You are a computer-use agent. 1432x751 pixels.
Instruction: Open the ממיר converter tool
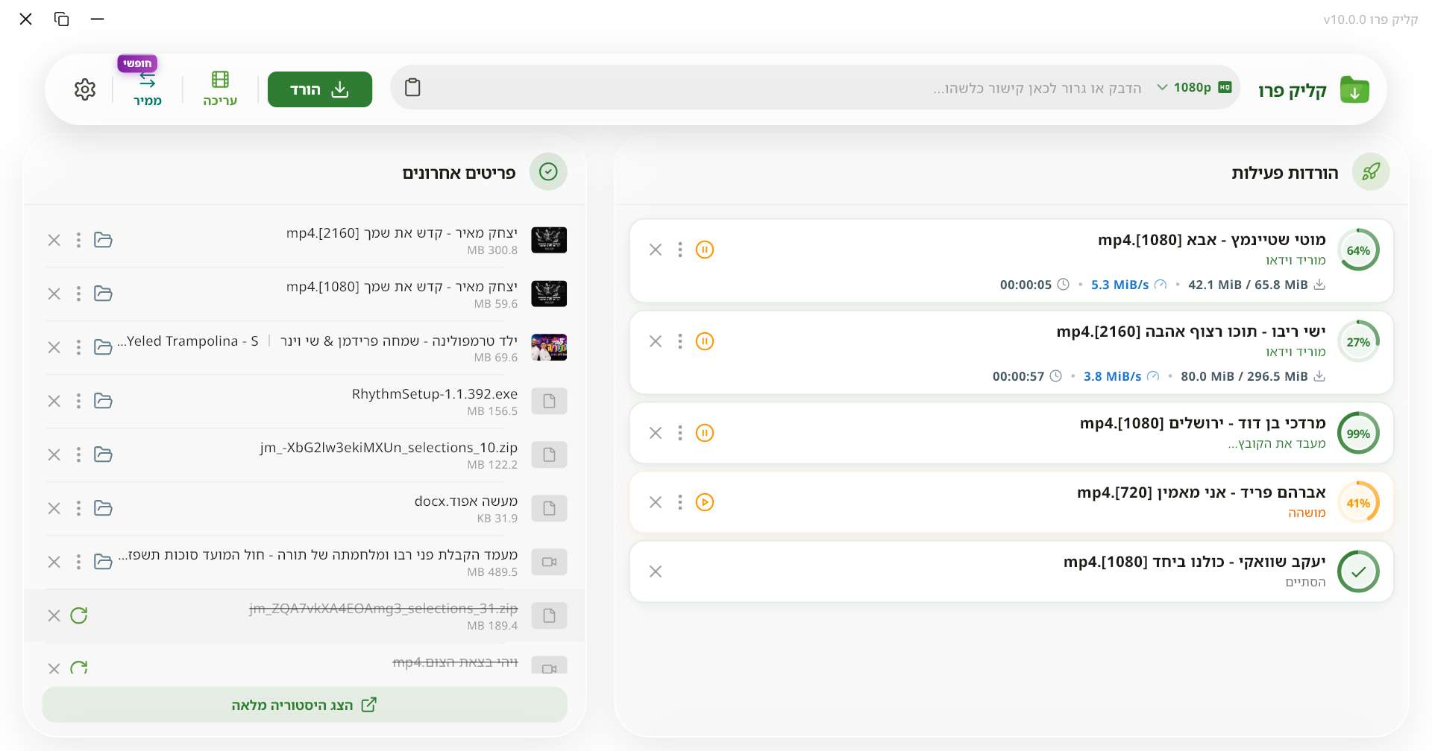[148, 89]
